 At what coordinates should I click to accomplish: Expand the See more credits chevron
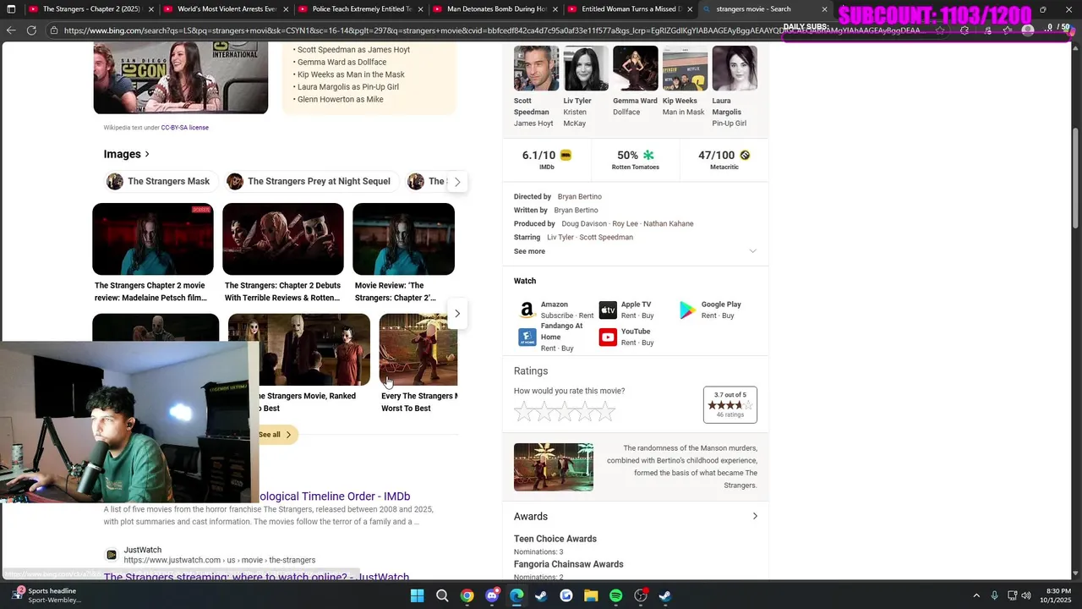click(752, 251)
